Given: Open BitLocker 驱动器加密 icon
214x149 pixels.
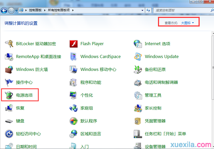Looking at the screenshot, I should click(x=9, y=44).
